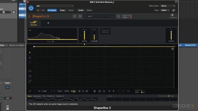
Task: Step LFO length down left arrow
Action: pyautogui.click(x=52, y=91)
